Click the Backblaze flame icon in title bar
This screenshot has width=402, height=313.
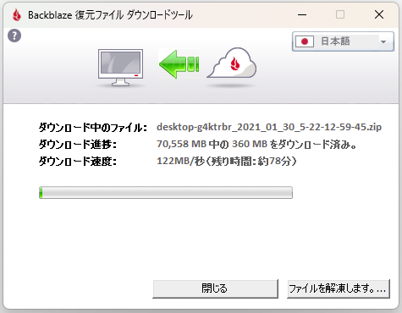tap(17, 14)
